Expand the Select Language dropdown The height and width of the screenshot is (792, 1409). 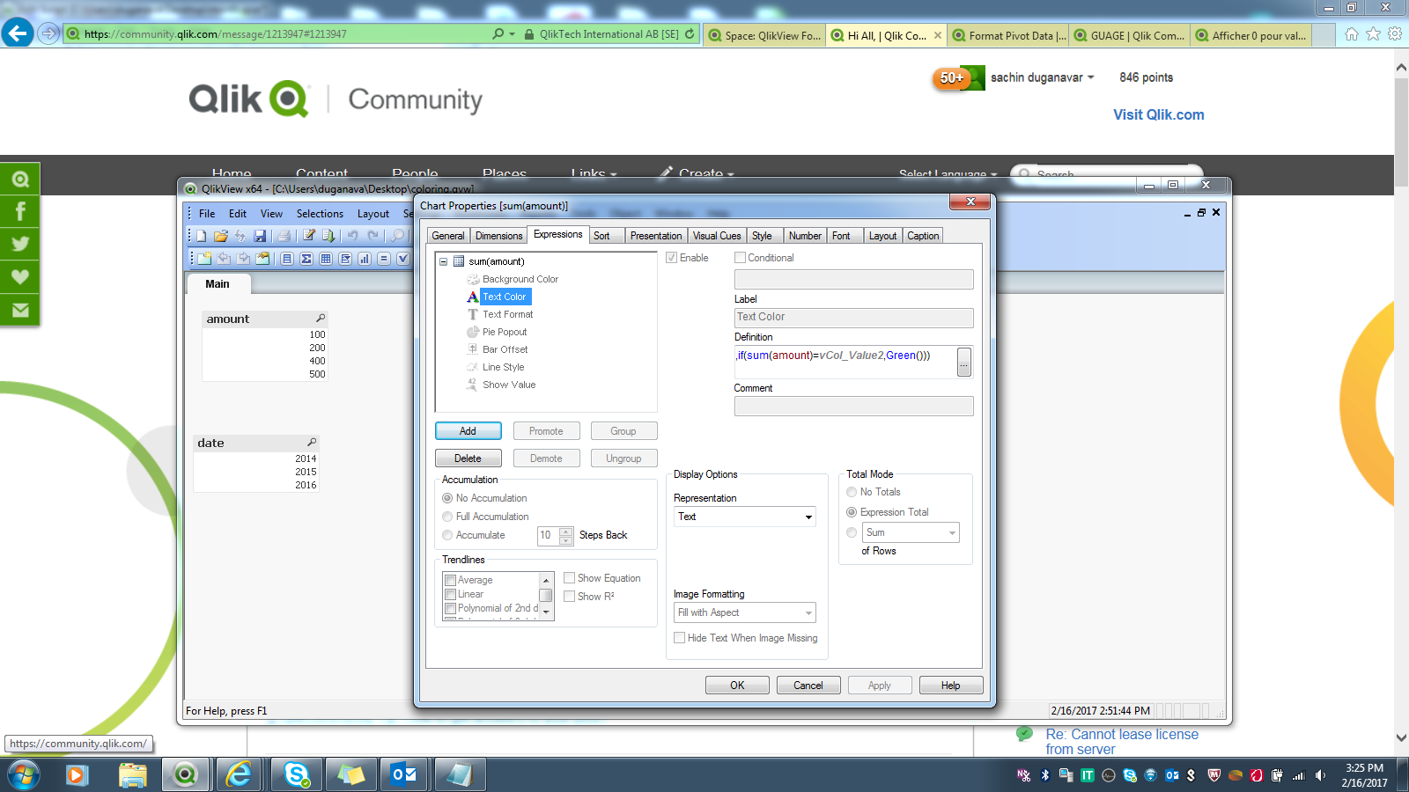click(948, 174)
